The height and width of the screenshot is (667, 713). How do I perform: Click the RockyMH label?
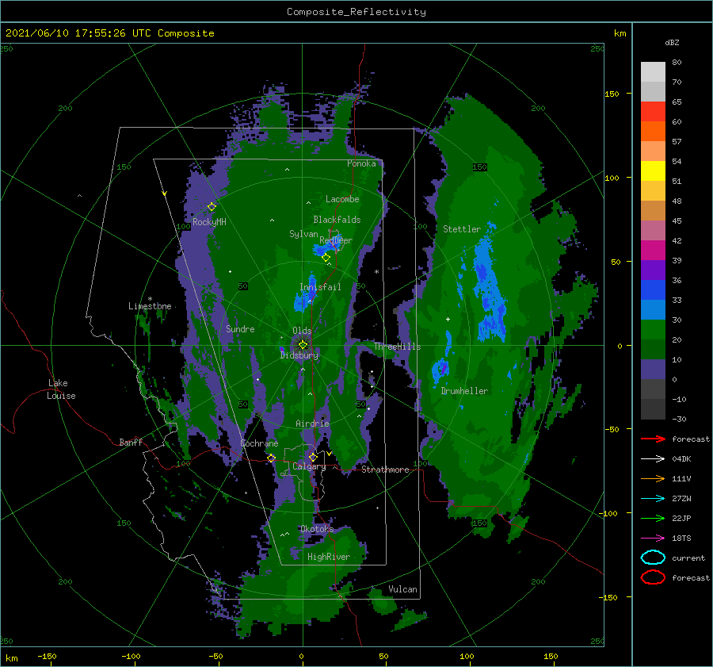tap(209, 222)
